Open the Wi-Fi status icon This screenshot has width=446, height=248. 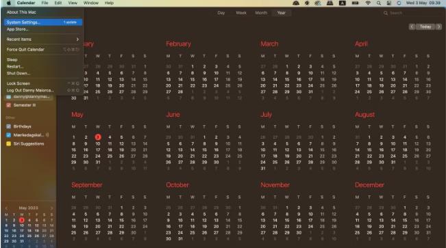[368, 3]
